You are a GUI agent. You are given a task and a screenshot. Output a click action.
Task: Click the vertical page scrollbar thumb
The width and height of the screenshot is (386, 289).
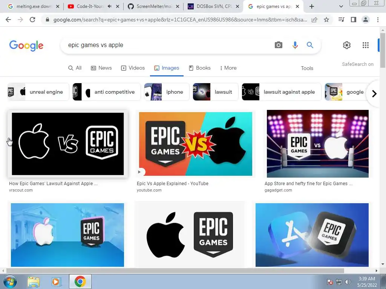[383, 50]
